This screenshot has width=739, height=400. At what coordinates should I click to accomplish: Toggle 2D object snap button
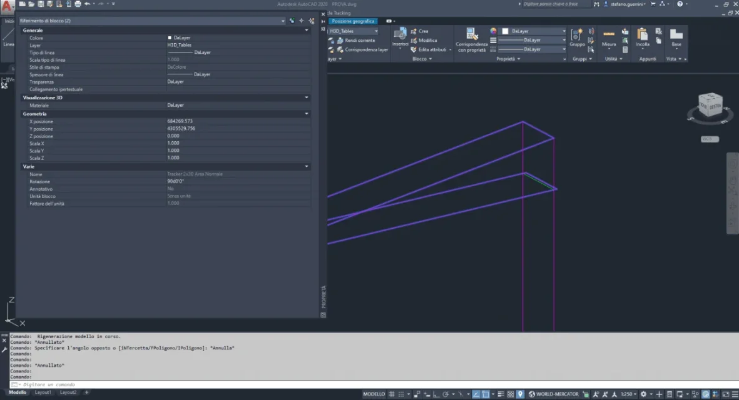coord(486,394)
